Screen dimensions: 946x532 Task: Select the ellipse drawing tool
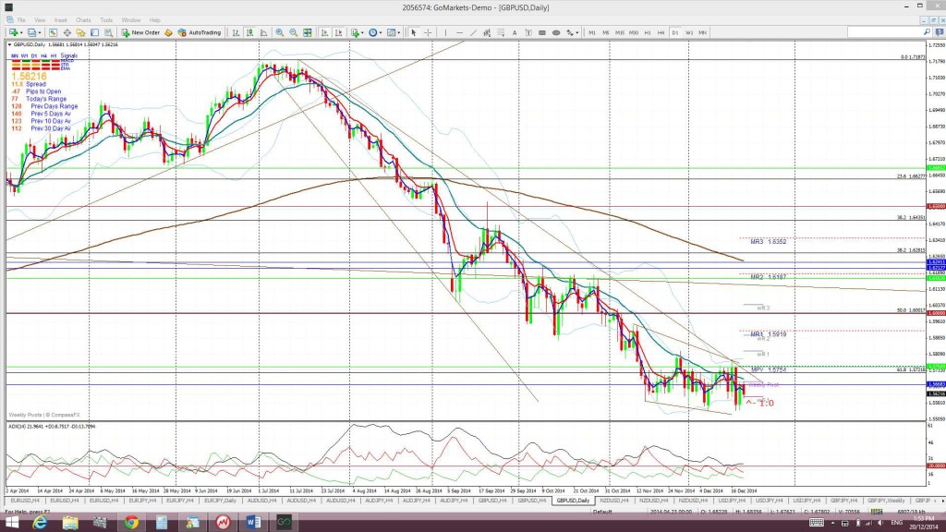point(556,32)
